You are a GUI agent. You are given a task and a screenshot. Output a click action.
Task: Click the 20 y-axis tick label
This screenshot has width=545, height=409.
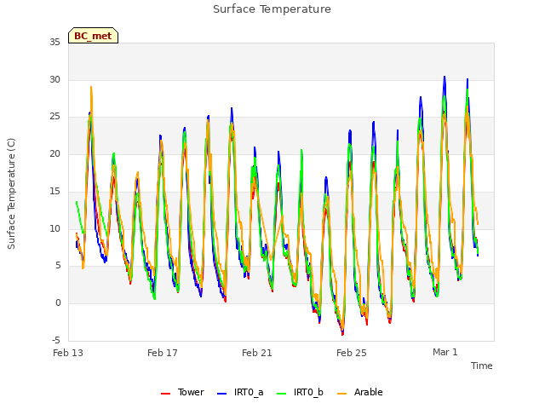tap(54, 153)
